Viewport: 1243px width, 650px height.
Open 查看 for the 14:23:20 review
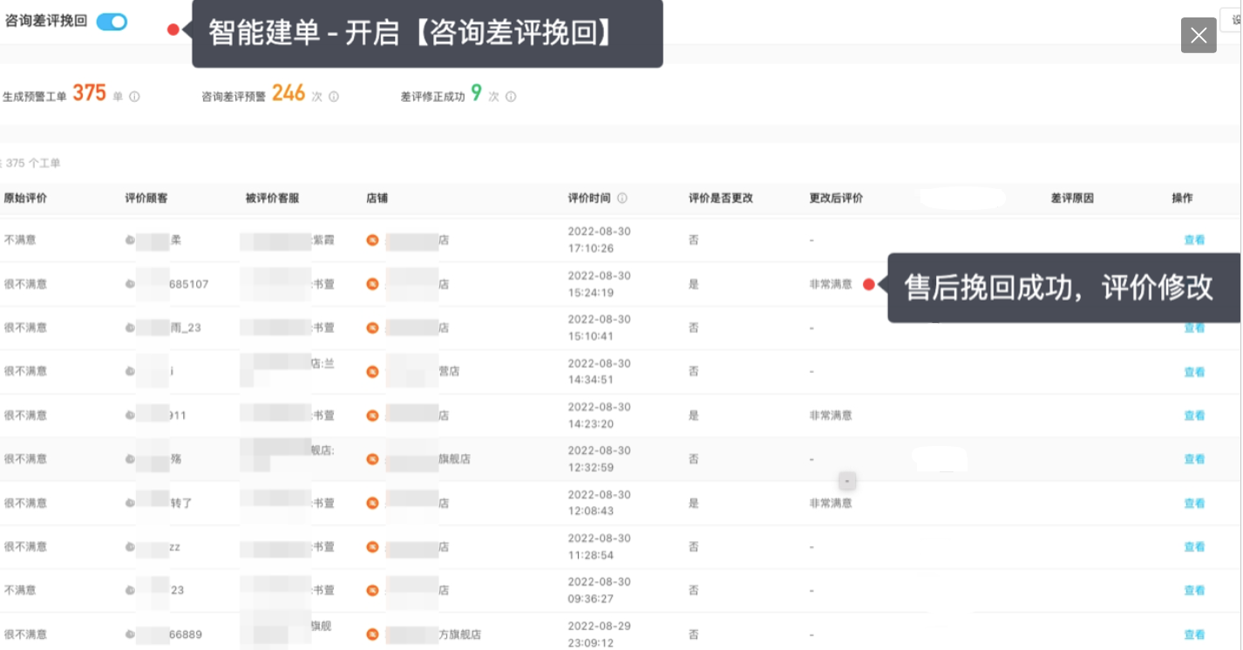point(1194,416)
